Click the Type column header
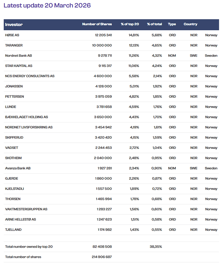222x263 pixels. coord(172,24)
